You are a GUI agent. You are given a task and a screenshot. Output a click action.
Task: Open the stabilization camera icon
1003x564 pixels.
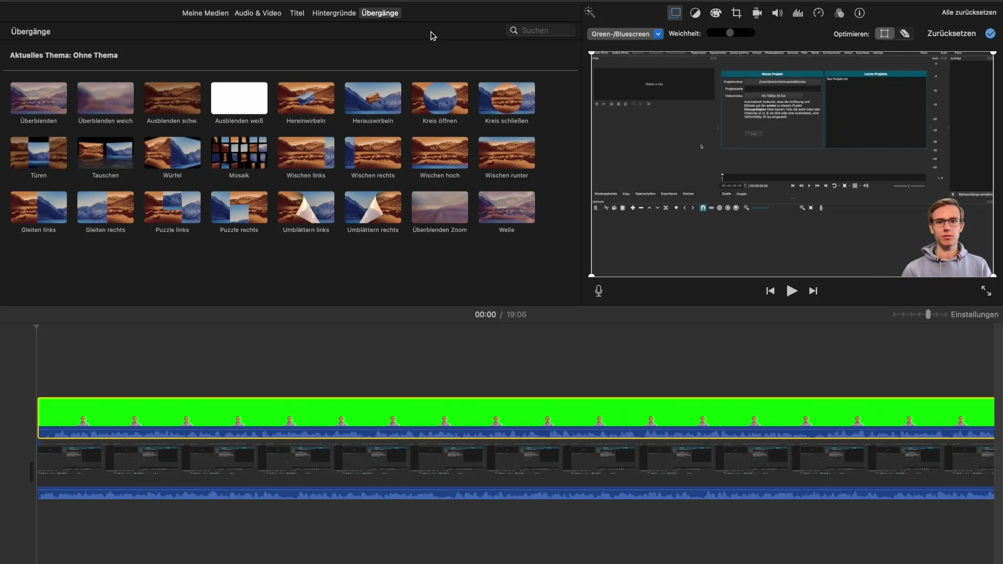(x=757, y=13)
